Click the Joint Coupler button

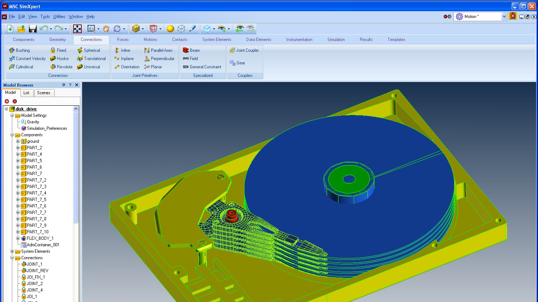244,50
